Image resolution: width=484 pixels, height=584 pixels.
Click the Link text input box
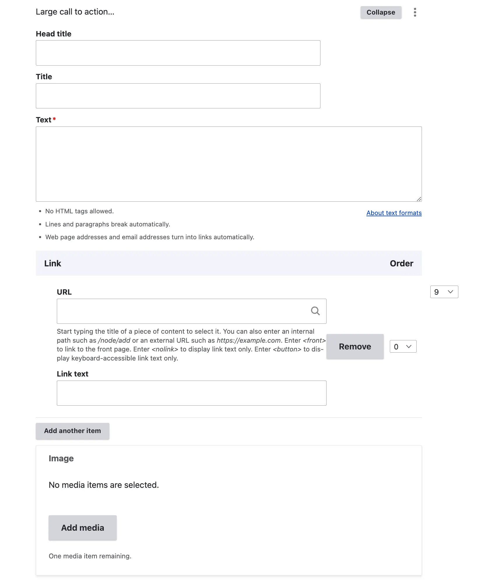191,393
